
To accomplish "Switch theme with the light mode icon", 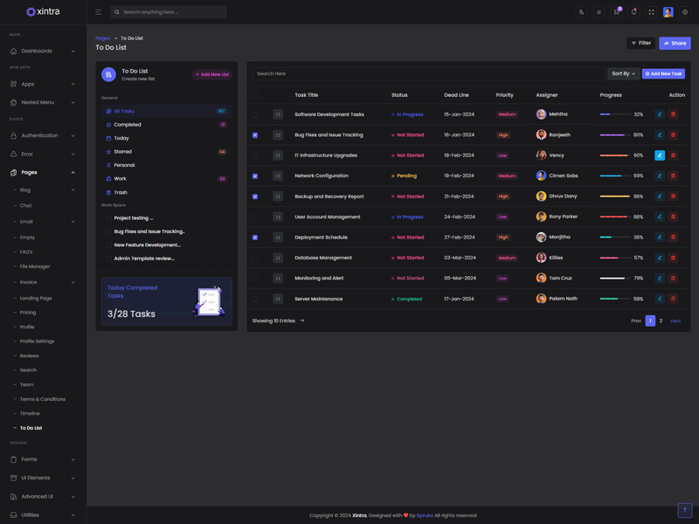I will 599,12.
